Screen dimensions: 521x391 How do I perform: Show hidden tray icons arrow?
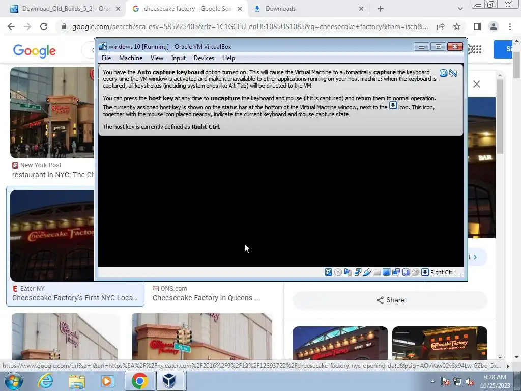(432, 381)
